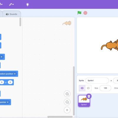This screenshot has height=118, width=118.
Task: Open the pencil edit menu dropdown
Action: [12, 4]
